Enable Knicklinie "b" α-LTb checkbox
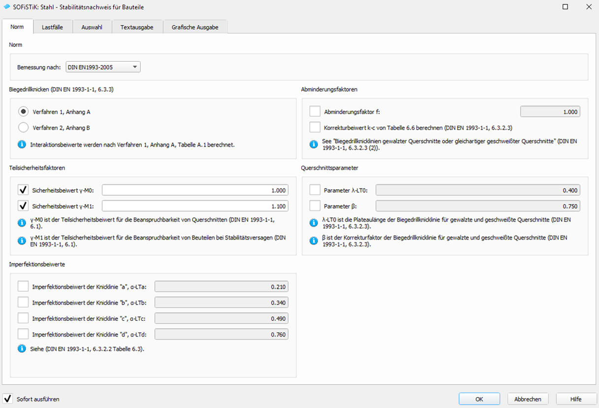This screenshot has height=408, width=599. coord(23,302)
